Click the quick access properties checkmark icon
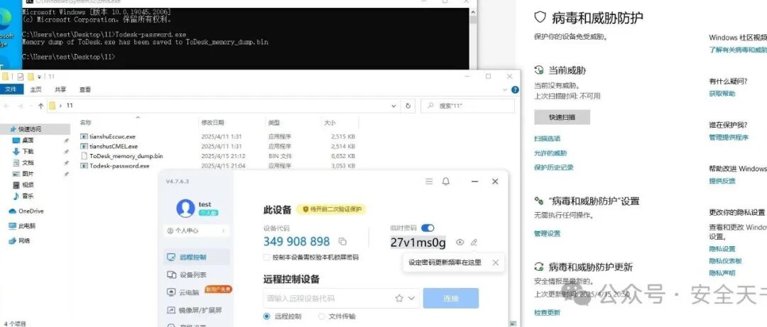Image resolution: width=767 pixels, height=327 pixels. (x=20, y=77)
